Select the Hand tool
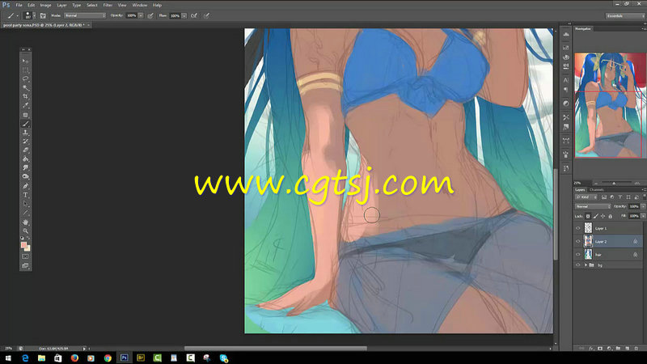The width and height of the screenshot is (647, 364). coord(25,222)
